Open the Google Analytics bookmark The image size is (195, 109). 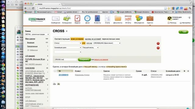[142, 12]
